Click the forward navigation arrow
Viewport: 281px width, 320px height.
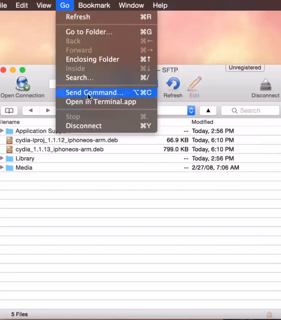click(48, 111)
